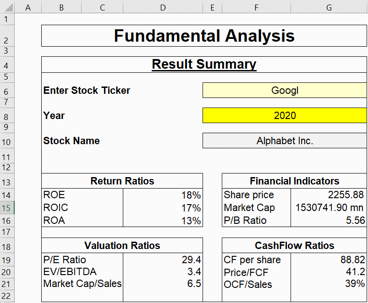
Task: Click the P/E Ratio label
Action: pyautogui.click(x=65, y=260)
